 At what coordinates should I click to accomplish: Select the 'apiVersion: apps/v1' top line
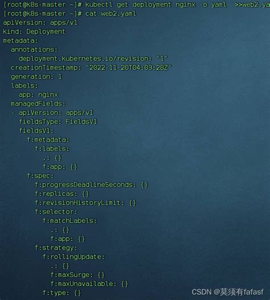40,23
